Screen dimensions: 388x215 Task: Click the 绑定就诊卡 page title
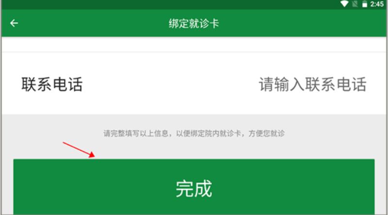[x=194, y=24]
